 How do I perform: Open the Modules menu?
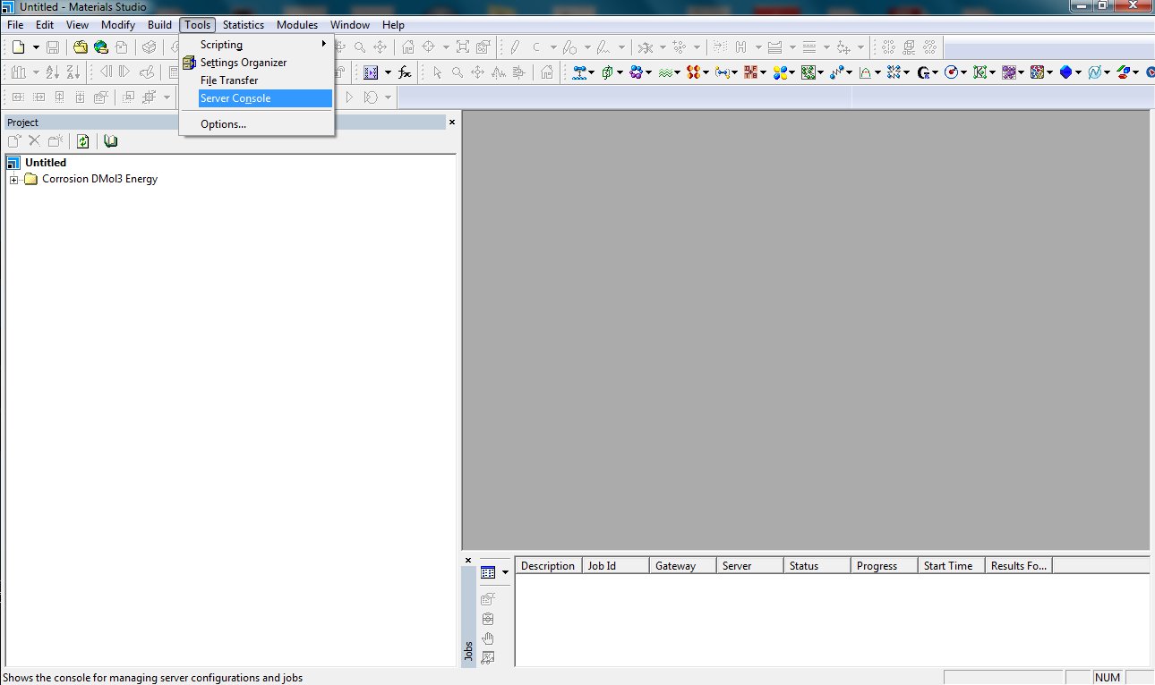297,25
